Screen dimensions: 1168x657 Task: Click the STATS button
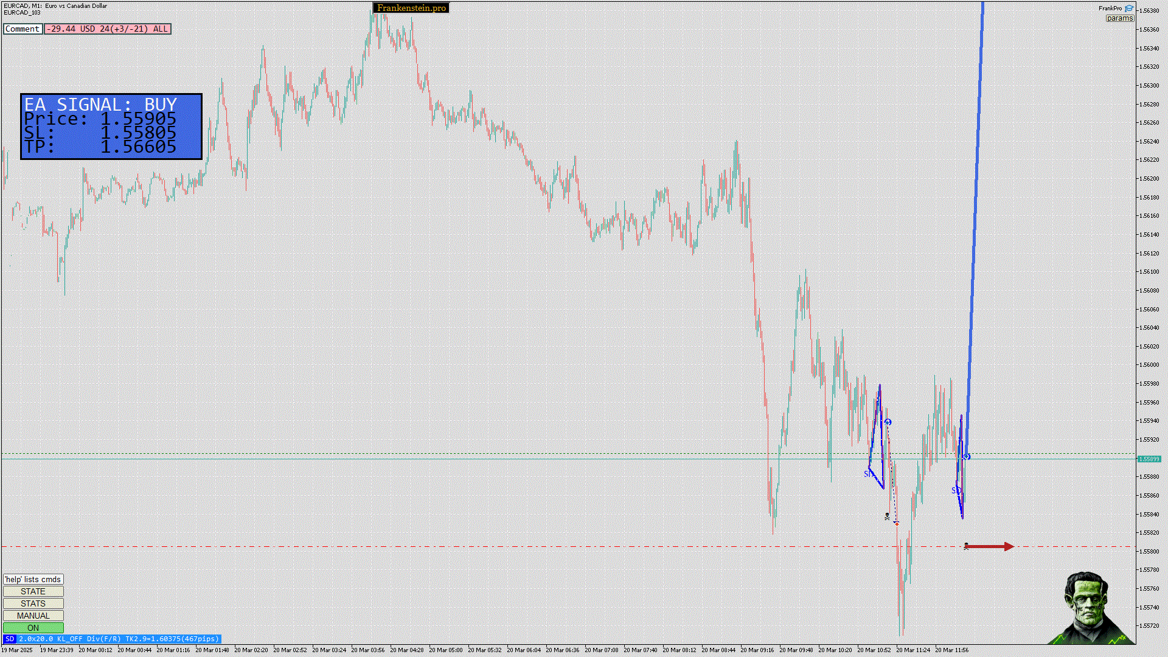(x=33, y=603)
